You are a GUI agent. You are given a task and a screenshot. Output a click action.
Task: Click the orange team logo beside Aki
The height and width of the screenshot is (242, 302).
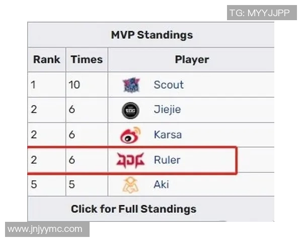click(x=131, y=185)
